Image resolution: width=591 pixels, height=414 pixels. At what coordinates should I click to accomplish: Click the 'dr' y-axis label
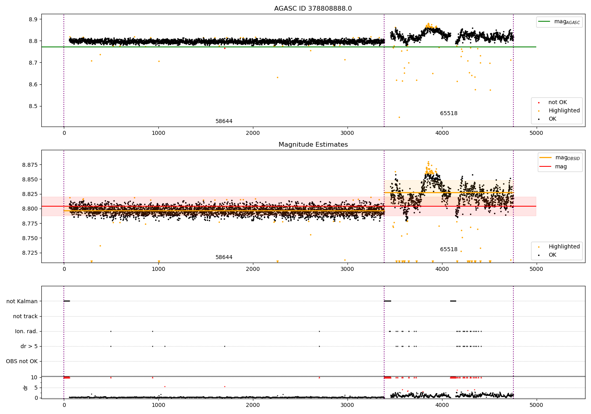coord(26,388)
